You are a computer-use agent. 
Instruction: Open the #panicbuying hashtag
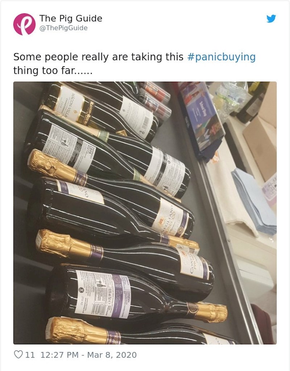pyautogui.click(x=221, y=57)
